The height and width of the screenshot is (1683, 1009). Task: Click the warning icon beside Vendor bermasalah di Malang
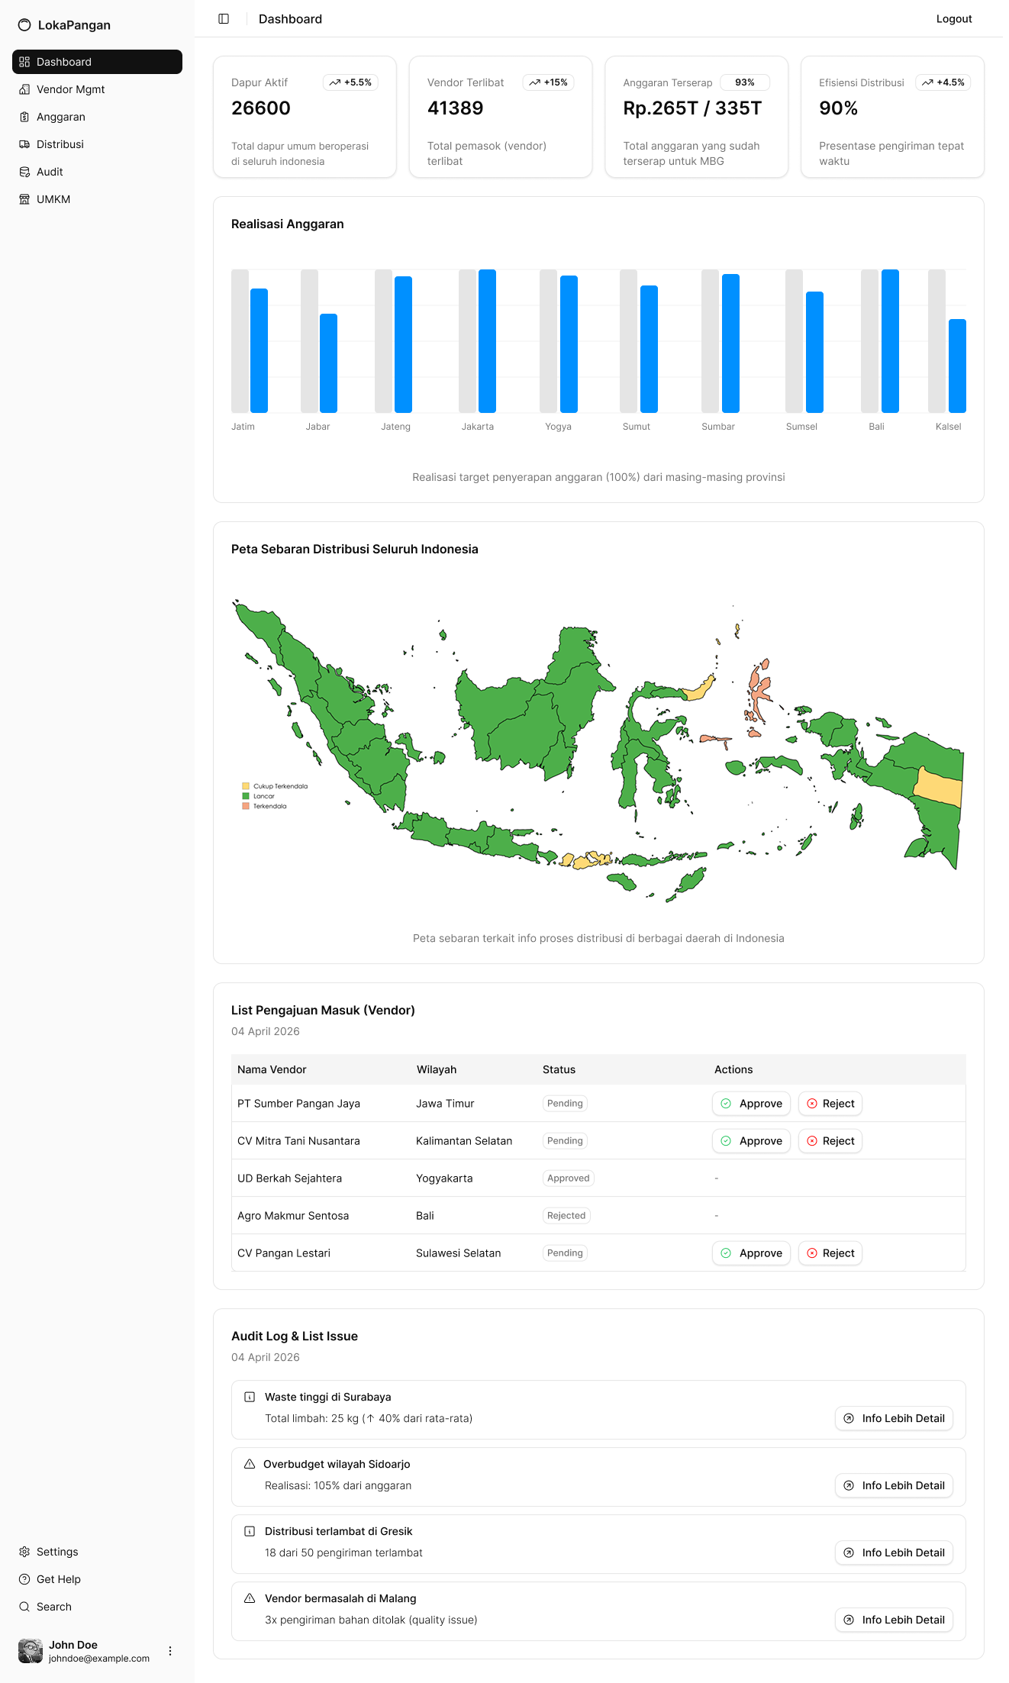point(250,1598)
